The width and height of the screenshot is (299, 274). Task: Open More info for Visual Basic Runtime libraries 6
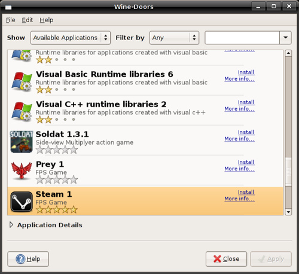(239, 79)
